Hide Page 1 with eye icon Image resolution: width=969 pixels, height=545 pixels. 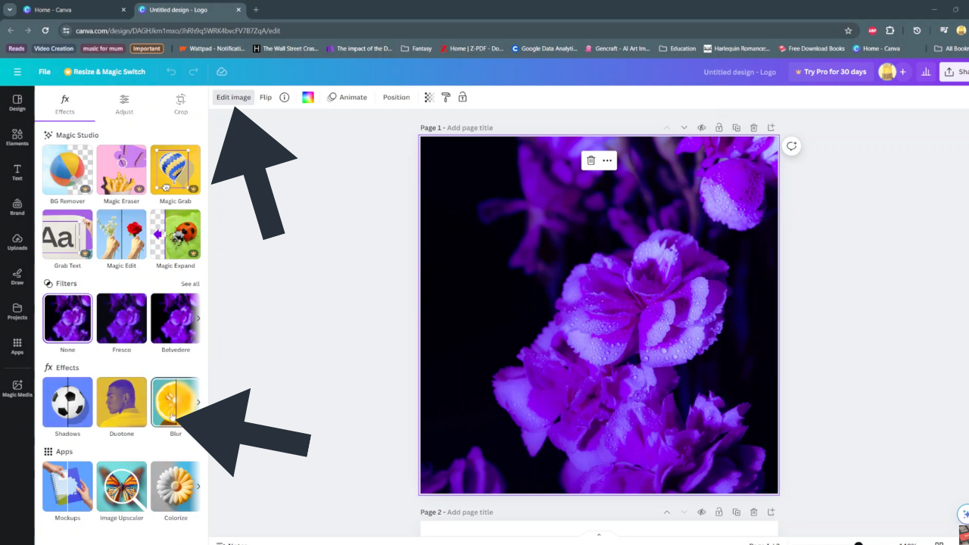click(702, 128)
